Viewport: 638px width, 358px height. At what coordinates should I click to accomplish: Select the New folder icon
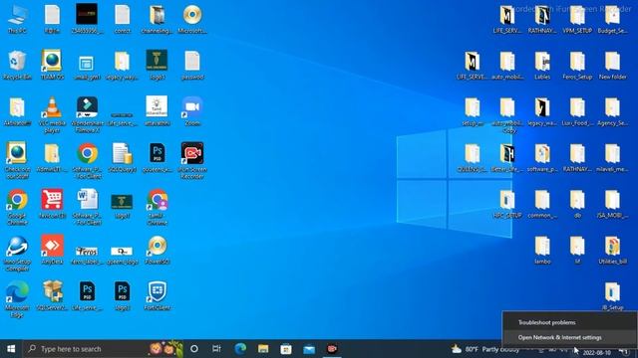[x=612, y=65]
